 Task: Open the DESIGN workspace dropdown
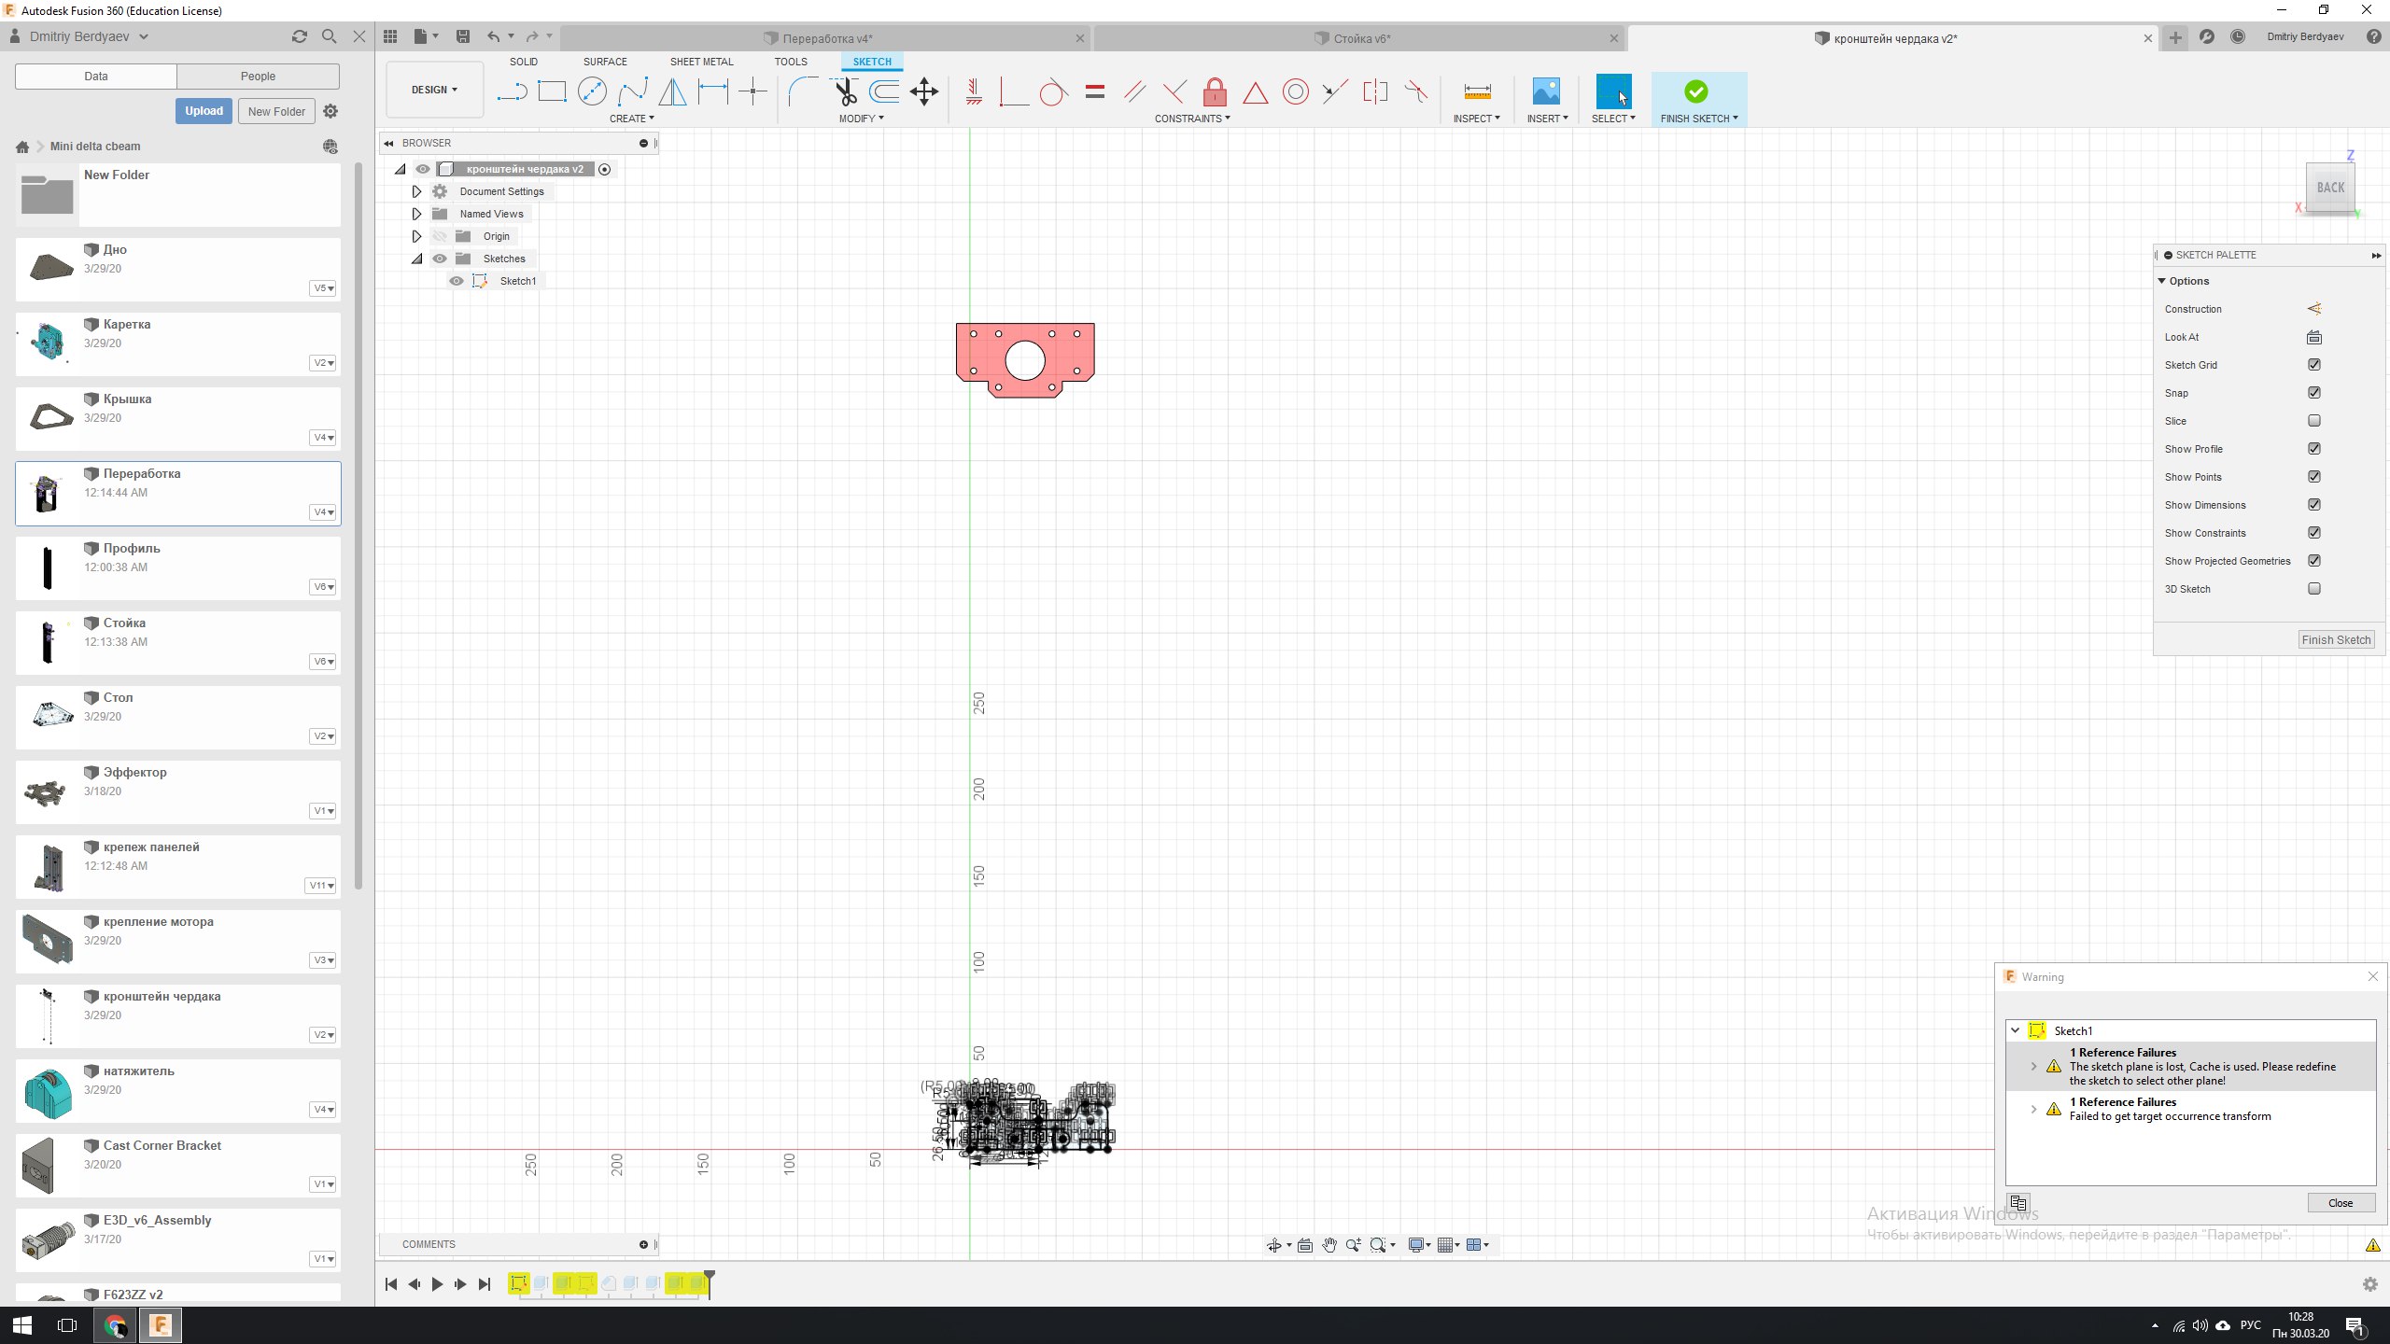coord(434,90)
